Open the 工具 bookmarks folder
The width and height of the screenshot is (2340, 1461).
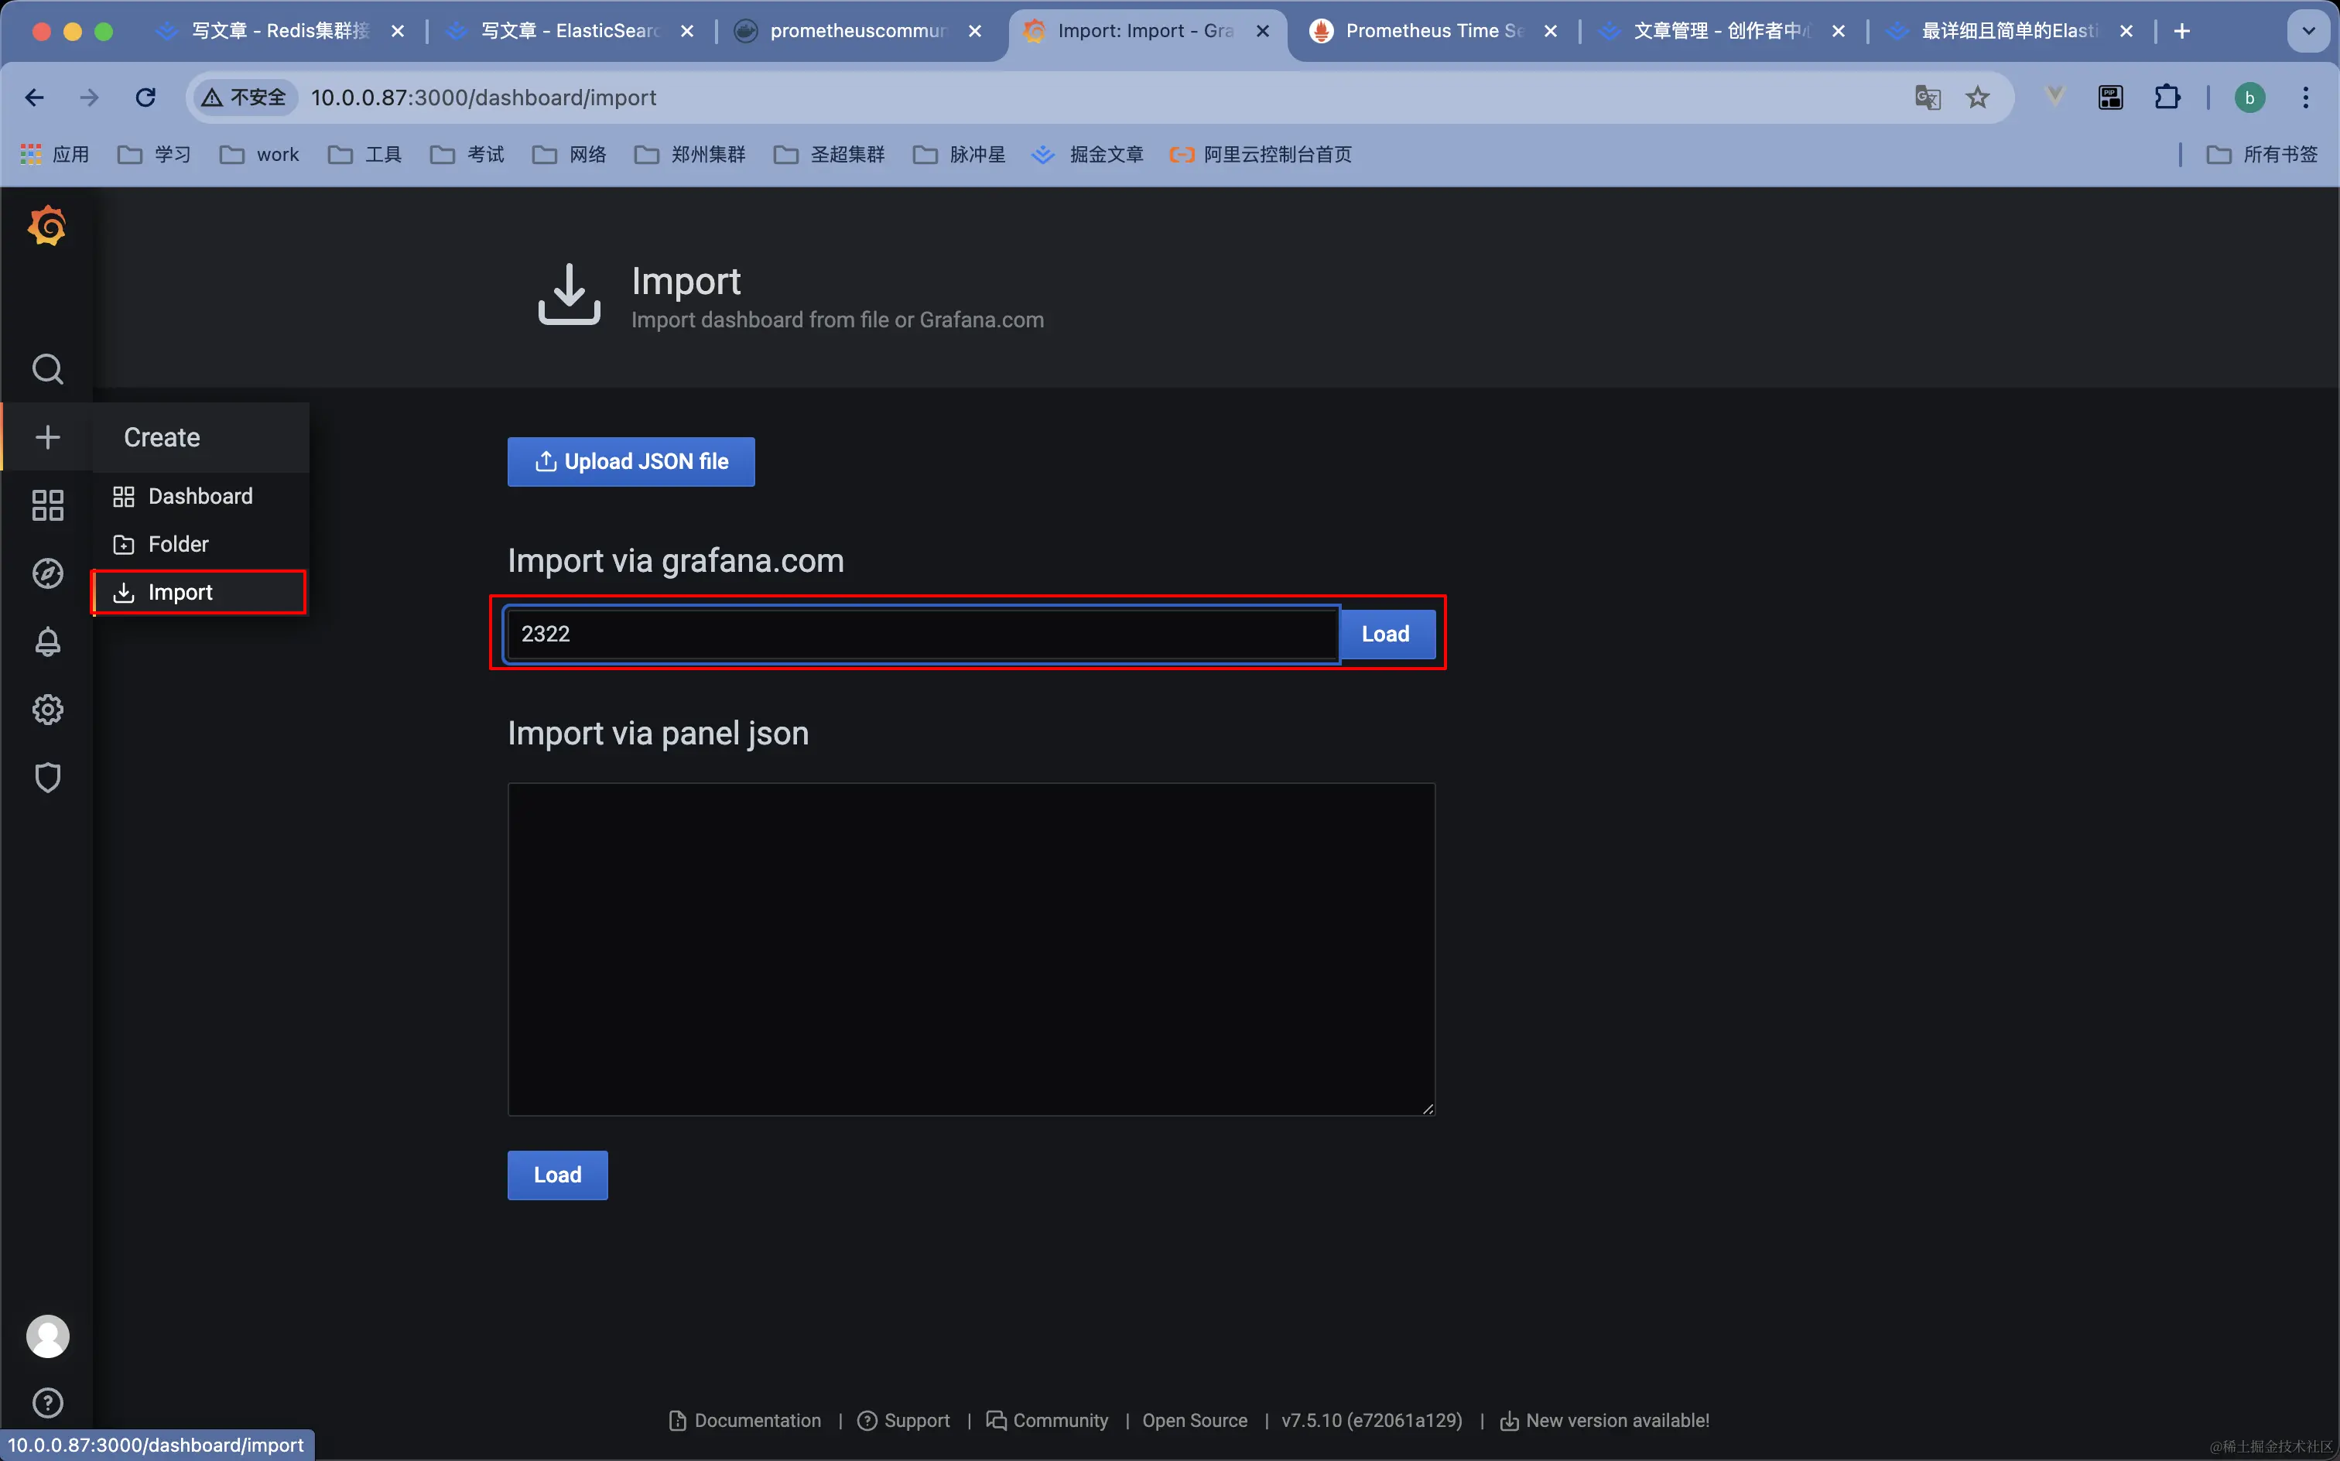365,155
